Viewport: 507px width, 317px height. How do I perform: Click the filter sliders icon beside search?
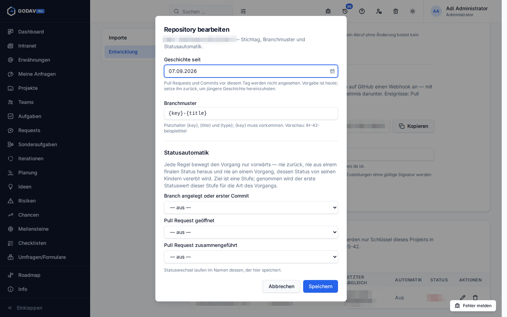click(243, 11)
